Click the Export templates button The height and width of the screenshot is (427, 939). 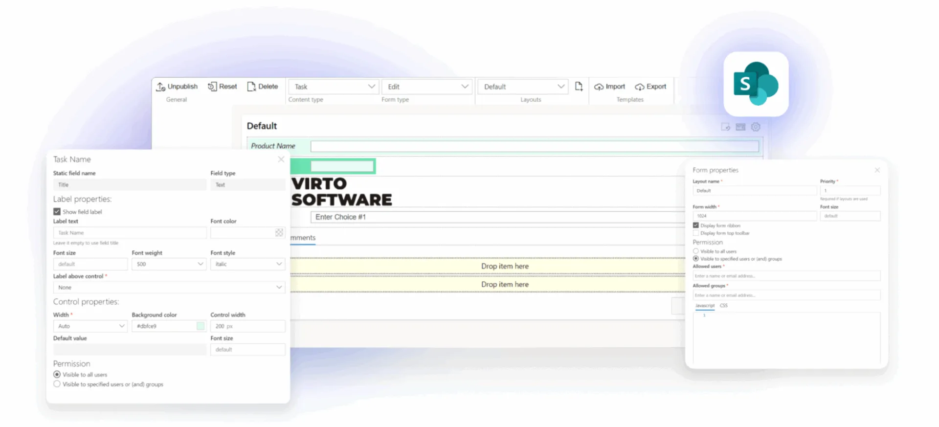650,87
